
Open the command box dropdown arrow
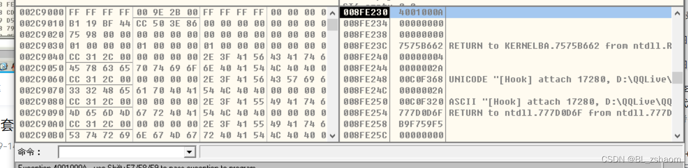[x=189, y=152]
